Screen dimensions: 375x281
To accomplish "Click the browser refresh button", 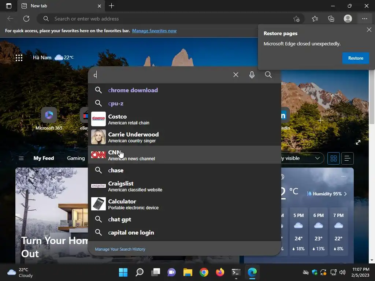I will click(x=26, y=19).
